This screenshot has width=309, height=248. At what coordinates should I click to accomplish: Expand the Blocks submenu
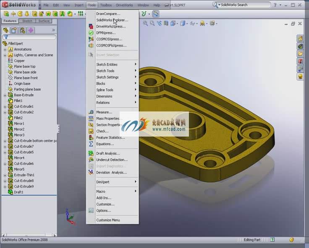113,83
